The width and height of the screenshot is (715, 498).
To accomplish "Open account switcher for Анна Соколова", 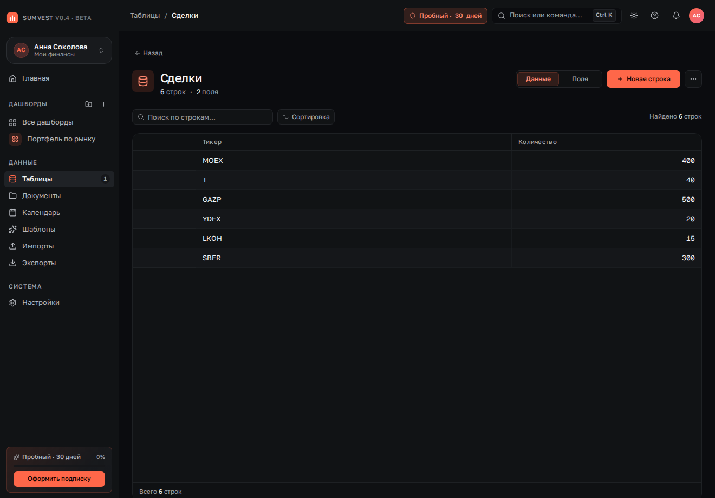I will click(x=59, y=50).
